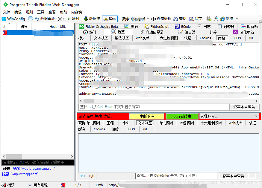Viewport: 262px width, 188px height.
Task: Click the lower View in Notepad (记事本中查看) button
Action: pos(234,176)
